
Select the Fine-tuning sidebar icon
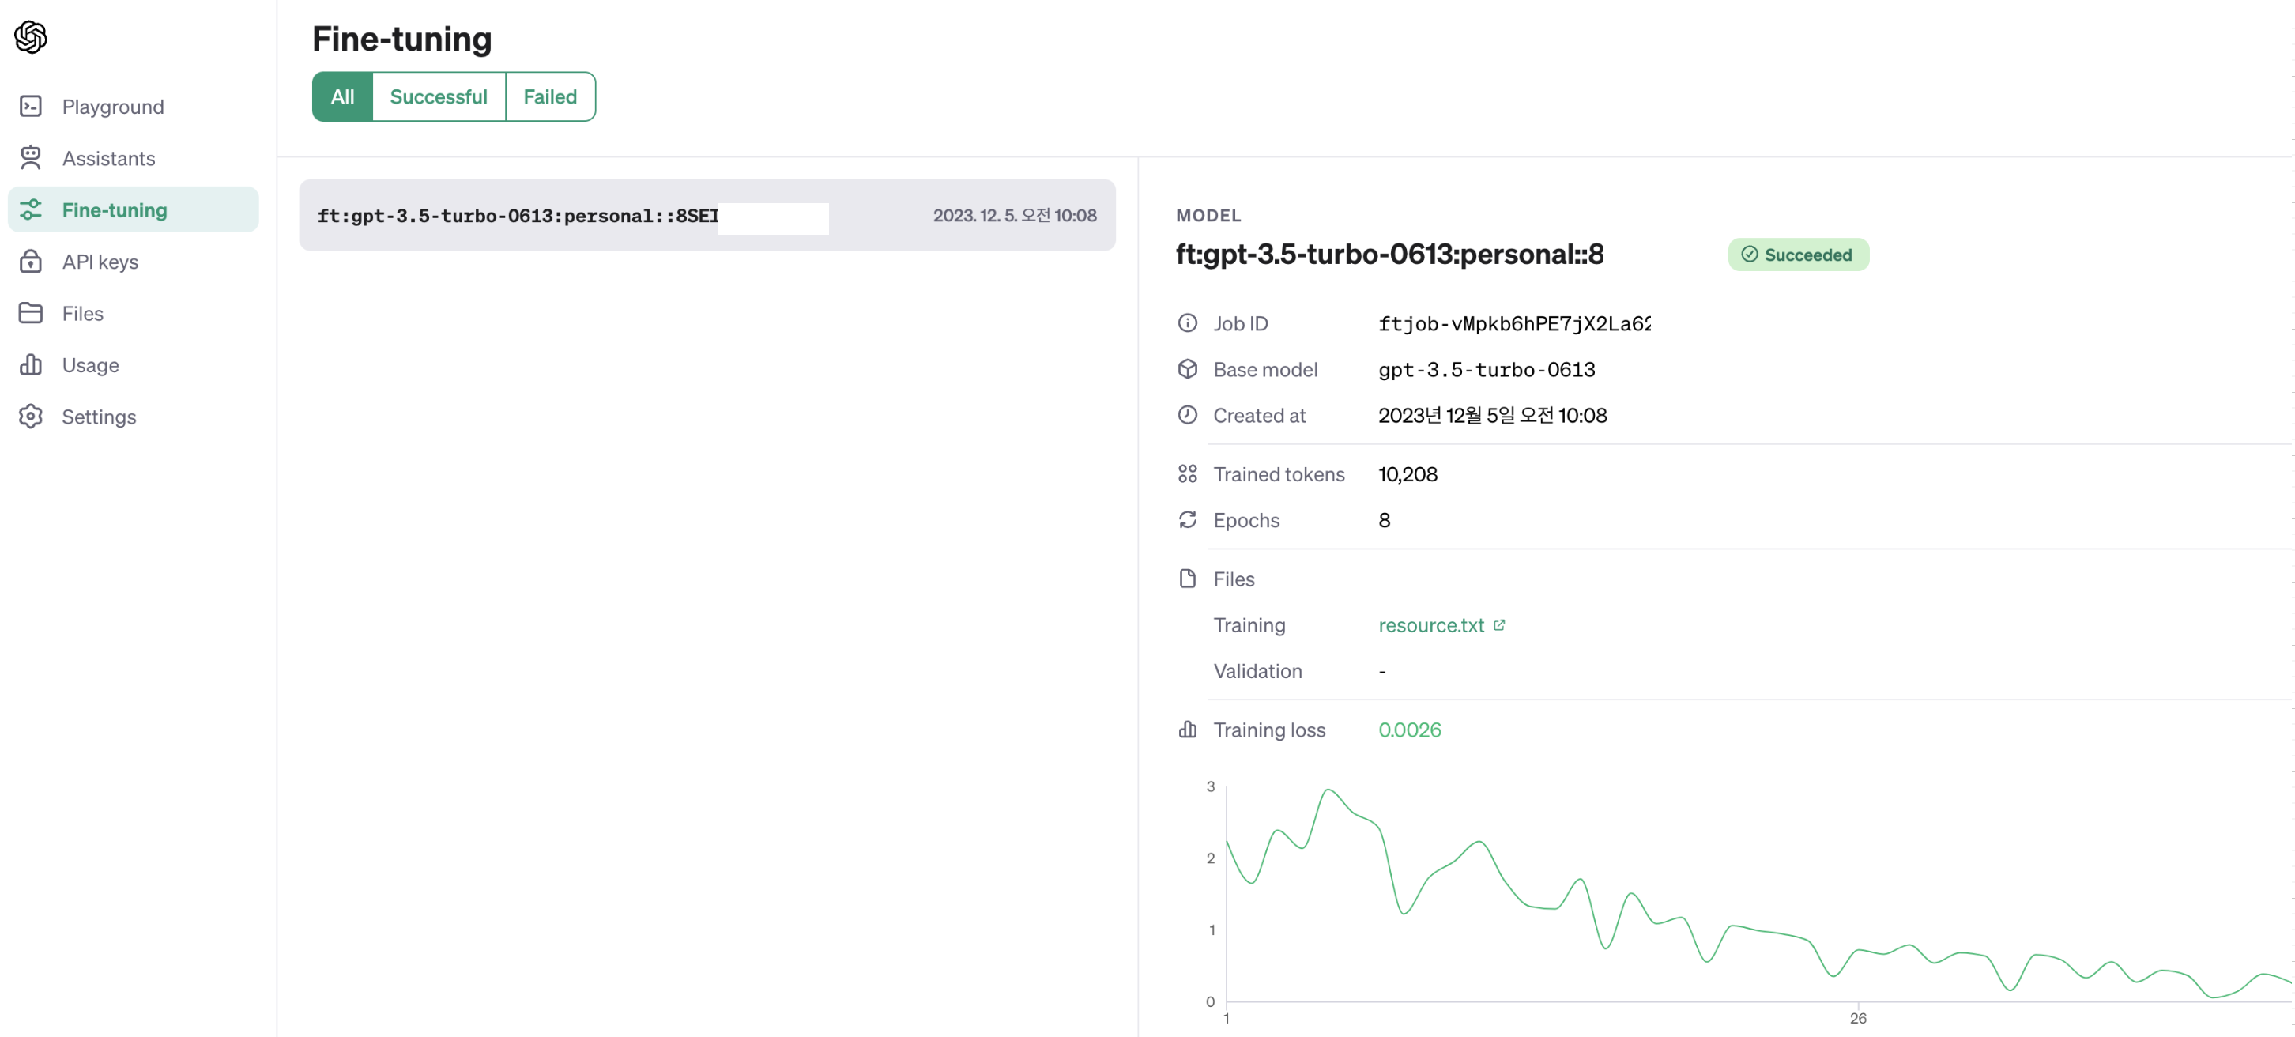click(31, 209)
